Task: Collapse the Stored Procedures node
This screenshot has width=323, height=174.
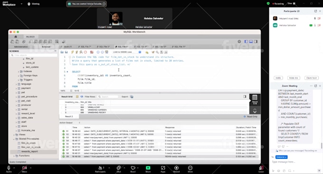Action: pyautogui.click(x=14, y=139)
